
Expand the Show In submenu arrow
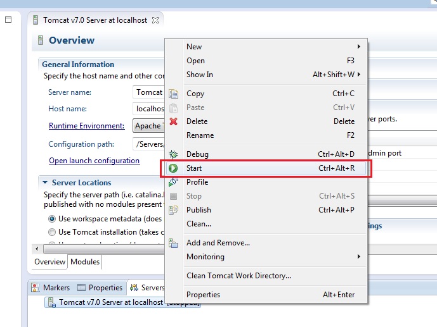pyautogui.click(x=359, y=75)
